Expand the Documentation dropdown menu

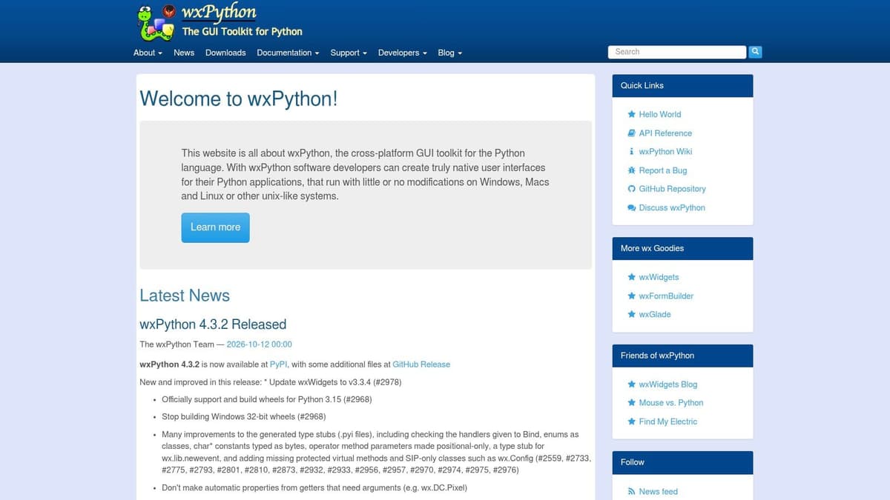coord(288,53)
